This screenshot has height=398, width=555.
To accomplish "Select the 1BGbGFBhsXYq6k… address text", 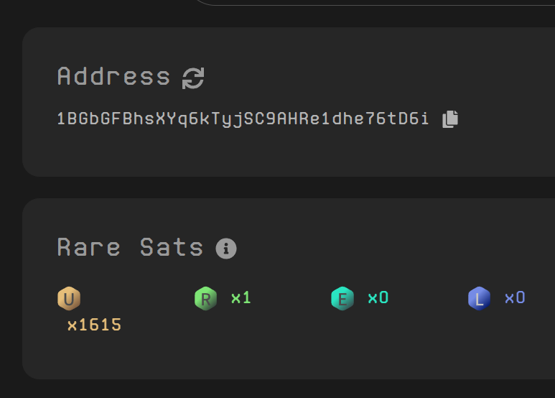I will pos(243,119).
